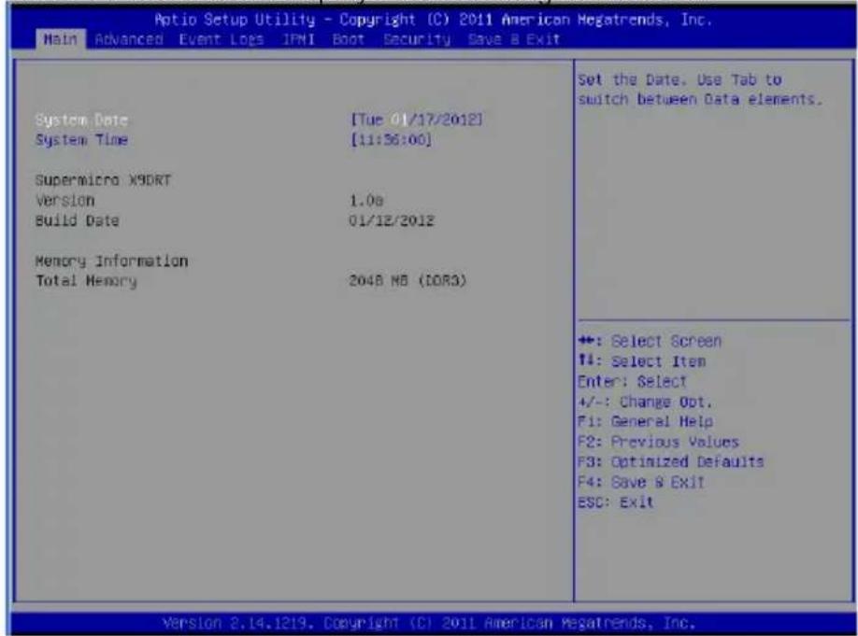Click the Build Date label
The width and height of the screenshot is (858, 636).
[x=77, y=220]
